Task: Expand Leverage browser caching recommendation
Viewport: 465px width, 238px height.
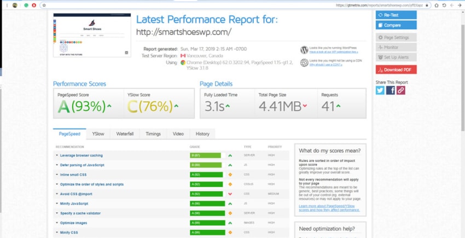Action: pyautogui.click(x=79, y=155)
